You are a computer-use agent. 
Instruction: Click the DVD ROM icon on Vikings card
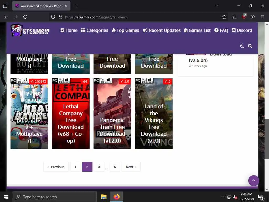pyautogui.click(x=144, y=80)
